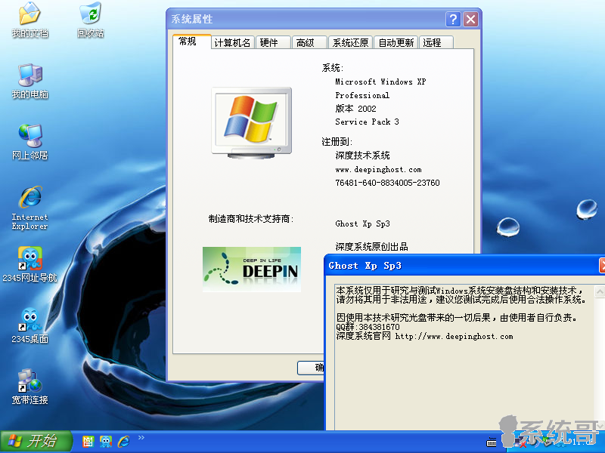This screenshot has width=605, height=453.
Task: Click the product ID 76481-640-8834005-23760
Action: [387, 183]
